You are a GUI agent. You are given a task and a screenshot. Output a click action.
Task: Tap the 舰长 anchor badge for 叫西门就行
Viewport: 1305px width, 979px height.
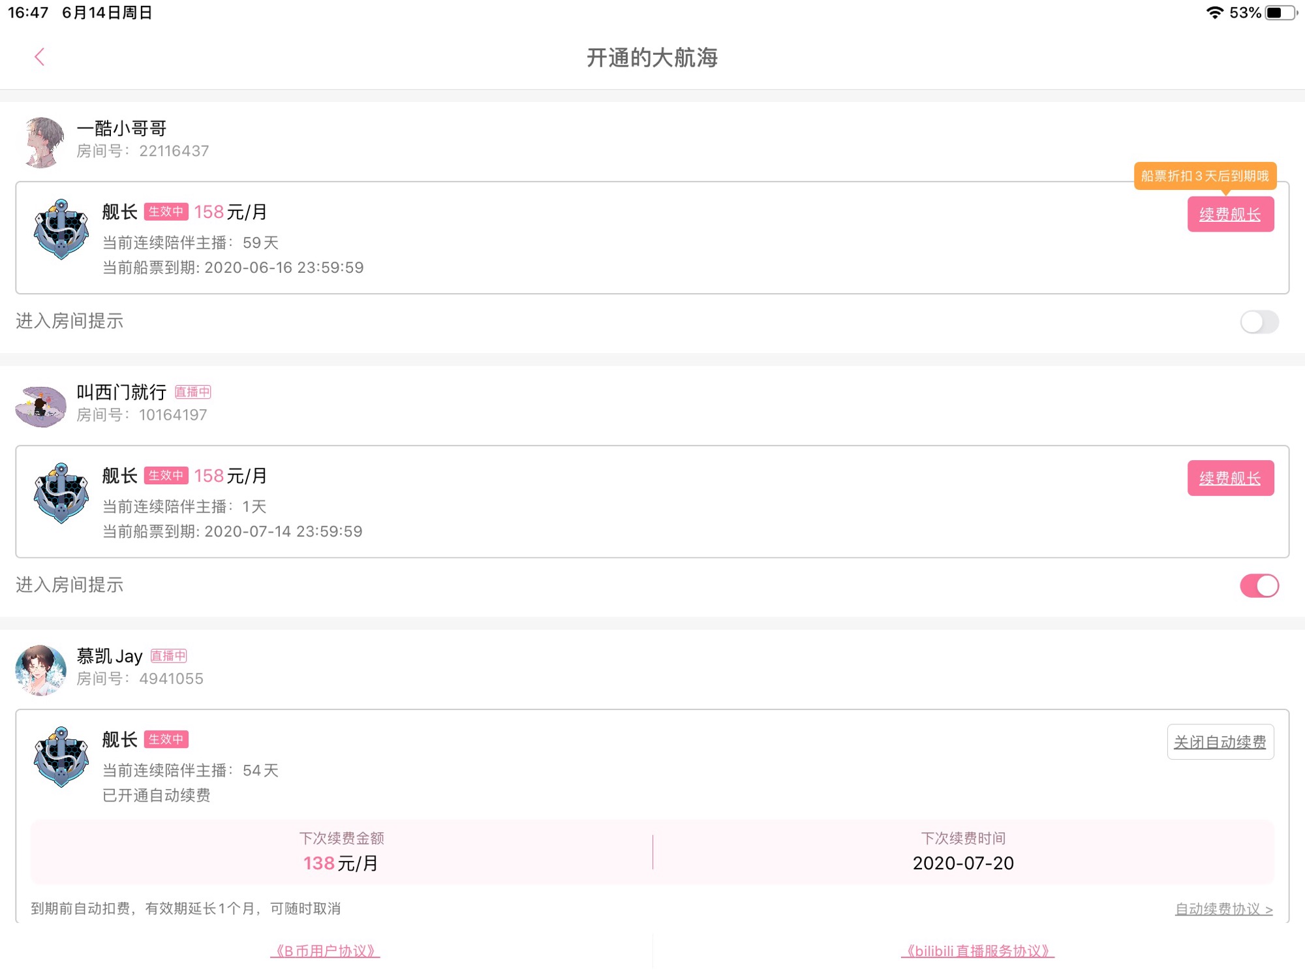[x=61, y=493]
